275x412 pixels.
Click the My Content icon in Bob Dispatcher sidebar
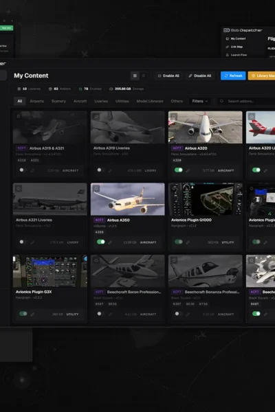[x=228, y=38]
